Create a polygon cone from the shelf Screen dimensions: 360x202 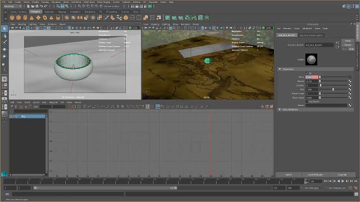(x=31, y=17)
